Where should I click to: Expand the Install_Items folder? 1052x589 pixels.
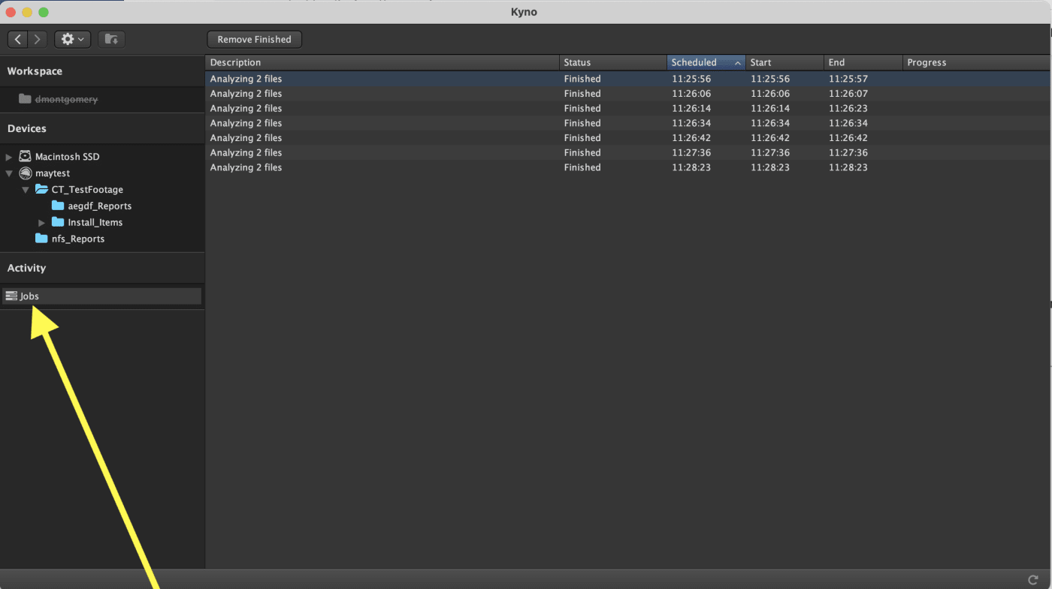[x=42, y=223]
